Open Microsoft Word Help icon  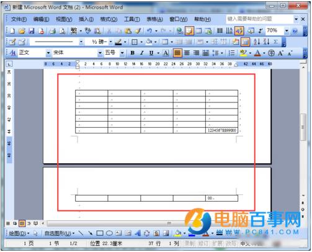pyautogui.click(x=295, y=31)
